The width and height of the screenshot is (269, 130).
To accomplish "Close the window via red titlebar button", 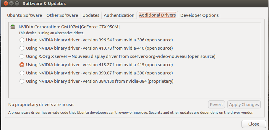I will (6, 3).
